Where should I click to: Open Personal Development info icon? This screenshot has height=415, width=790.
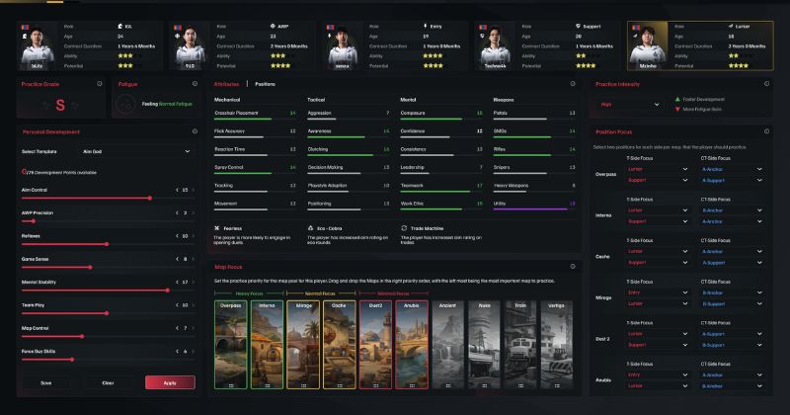pyautogui.click(x=195, y=131)
